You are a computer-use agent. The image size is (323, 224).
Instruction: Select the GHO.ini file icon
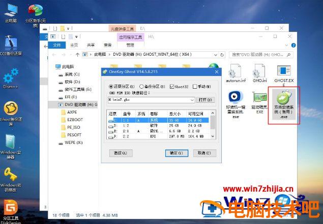point(259,72)
